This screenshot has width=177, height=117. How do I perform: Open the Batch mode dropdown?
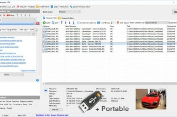pyautogui.click(x=70, y=12)
